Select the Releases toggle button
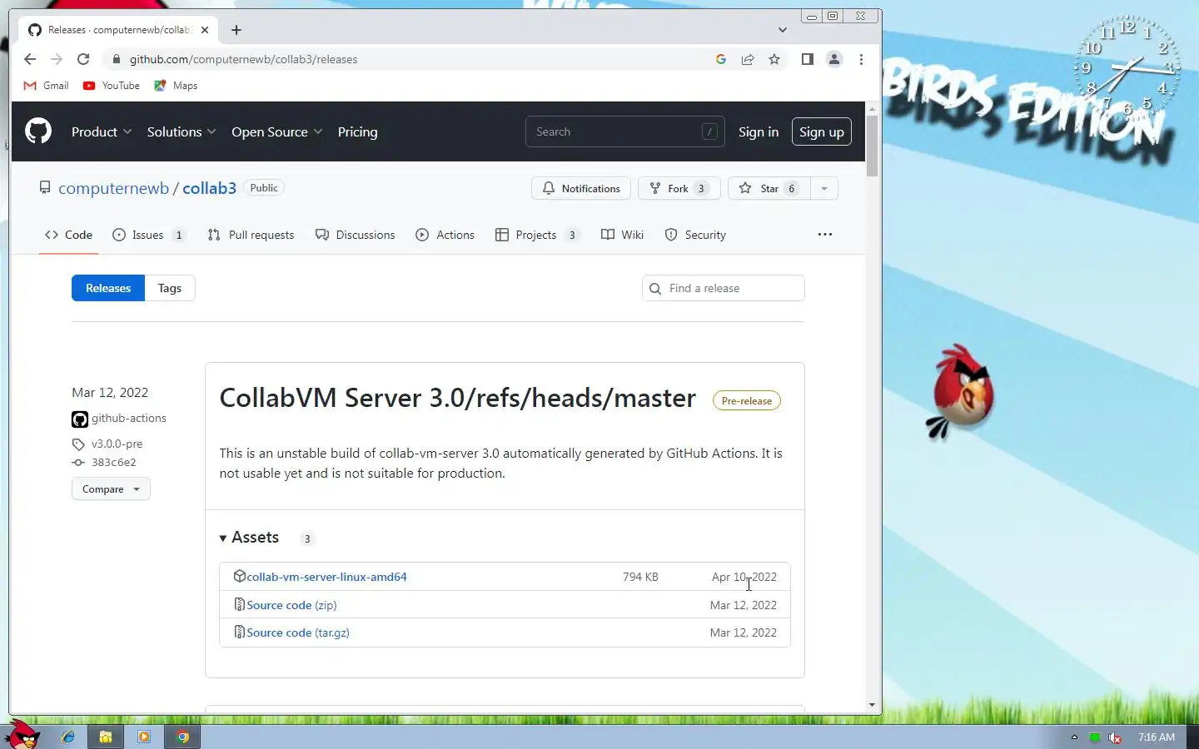Viewport: 1199px width, 749px height. pyautogui.click(x=108, y=288)
